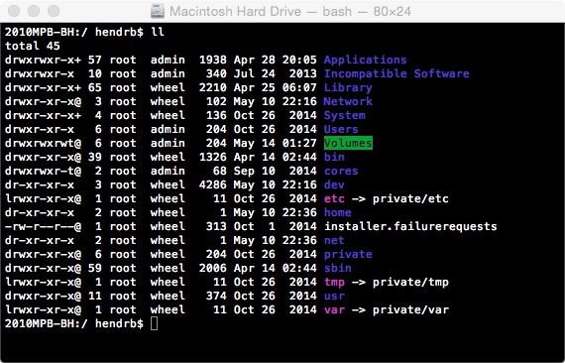Click permissions 'drwxrwxrwt@' on the Volumes row
Image resolution: width=565 pixels, height=363 pixels.
(x=43, y=143)
